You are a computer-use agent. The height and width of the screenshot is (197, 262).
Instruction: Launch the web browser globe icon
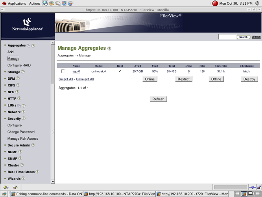[45, 3]
